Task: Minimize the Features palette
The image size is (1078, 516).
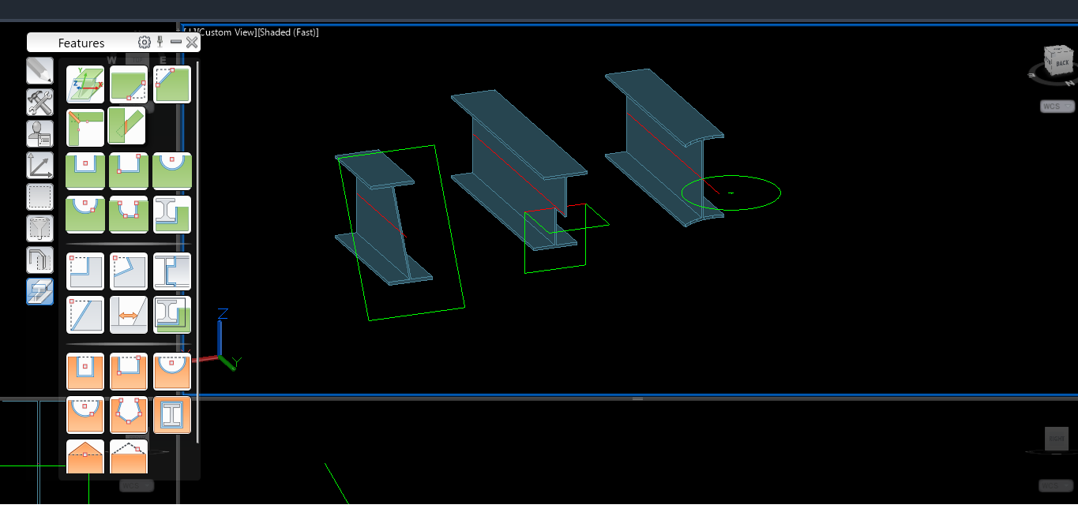Action: pyautogui.click(x=176, y=43)
